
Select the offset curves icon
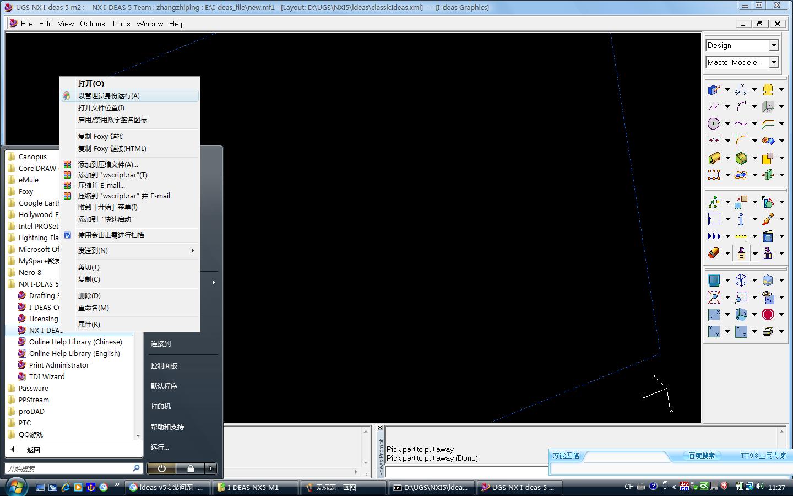[768, 124]
